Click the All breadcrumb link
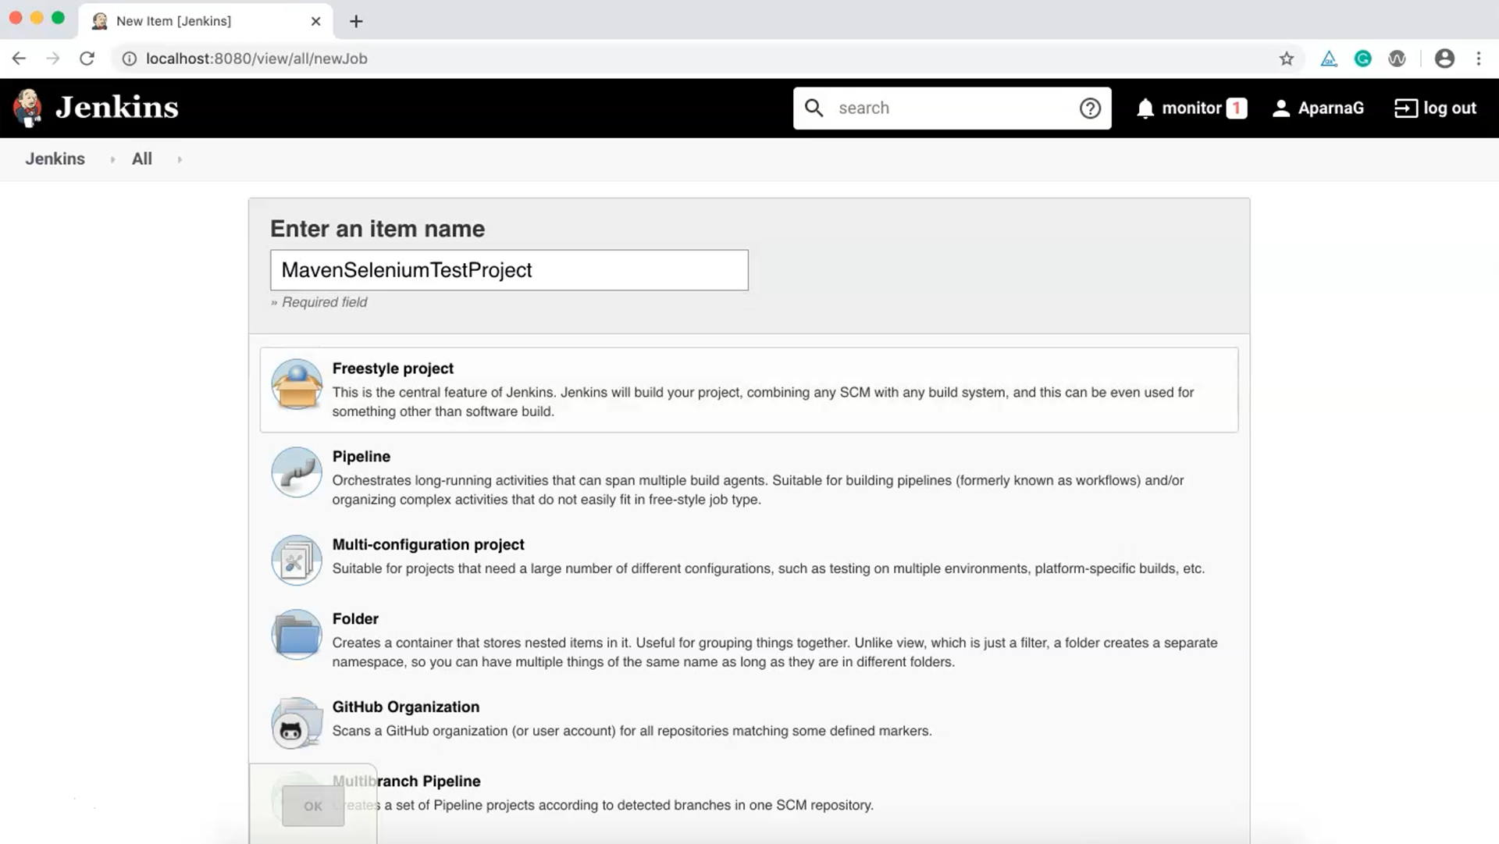Image resolution: width=1499 pixels, height=844 pixels. (141, 158)
